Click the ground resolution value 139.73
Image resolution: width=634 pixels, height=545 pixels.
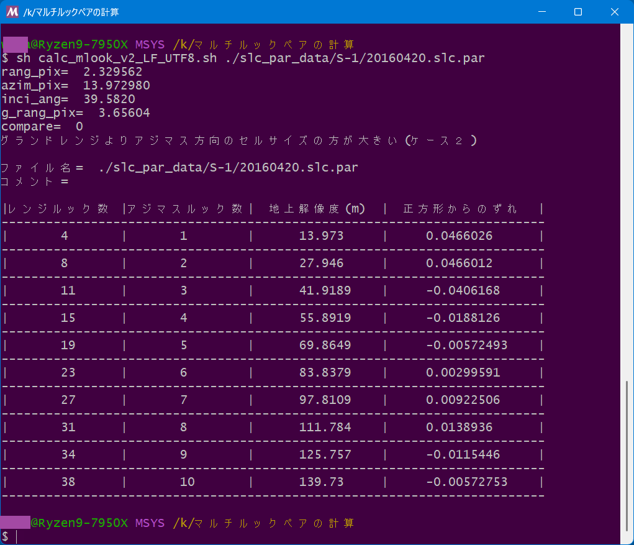pos(322,482)
